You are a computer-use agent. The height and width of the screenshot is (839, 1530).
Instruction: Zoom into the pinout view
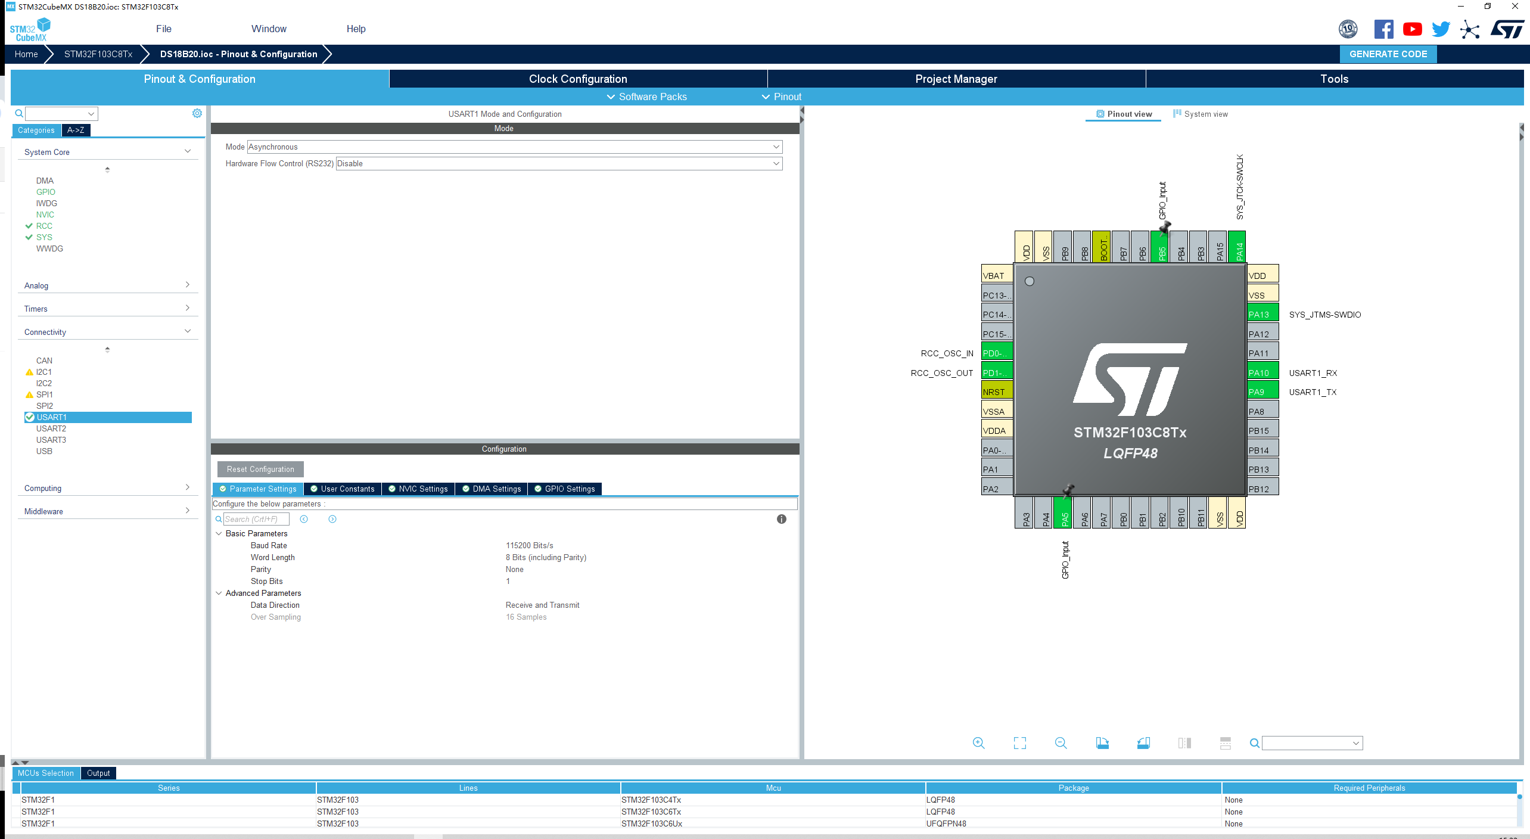[x=979, y=743]
